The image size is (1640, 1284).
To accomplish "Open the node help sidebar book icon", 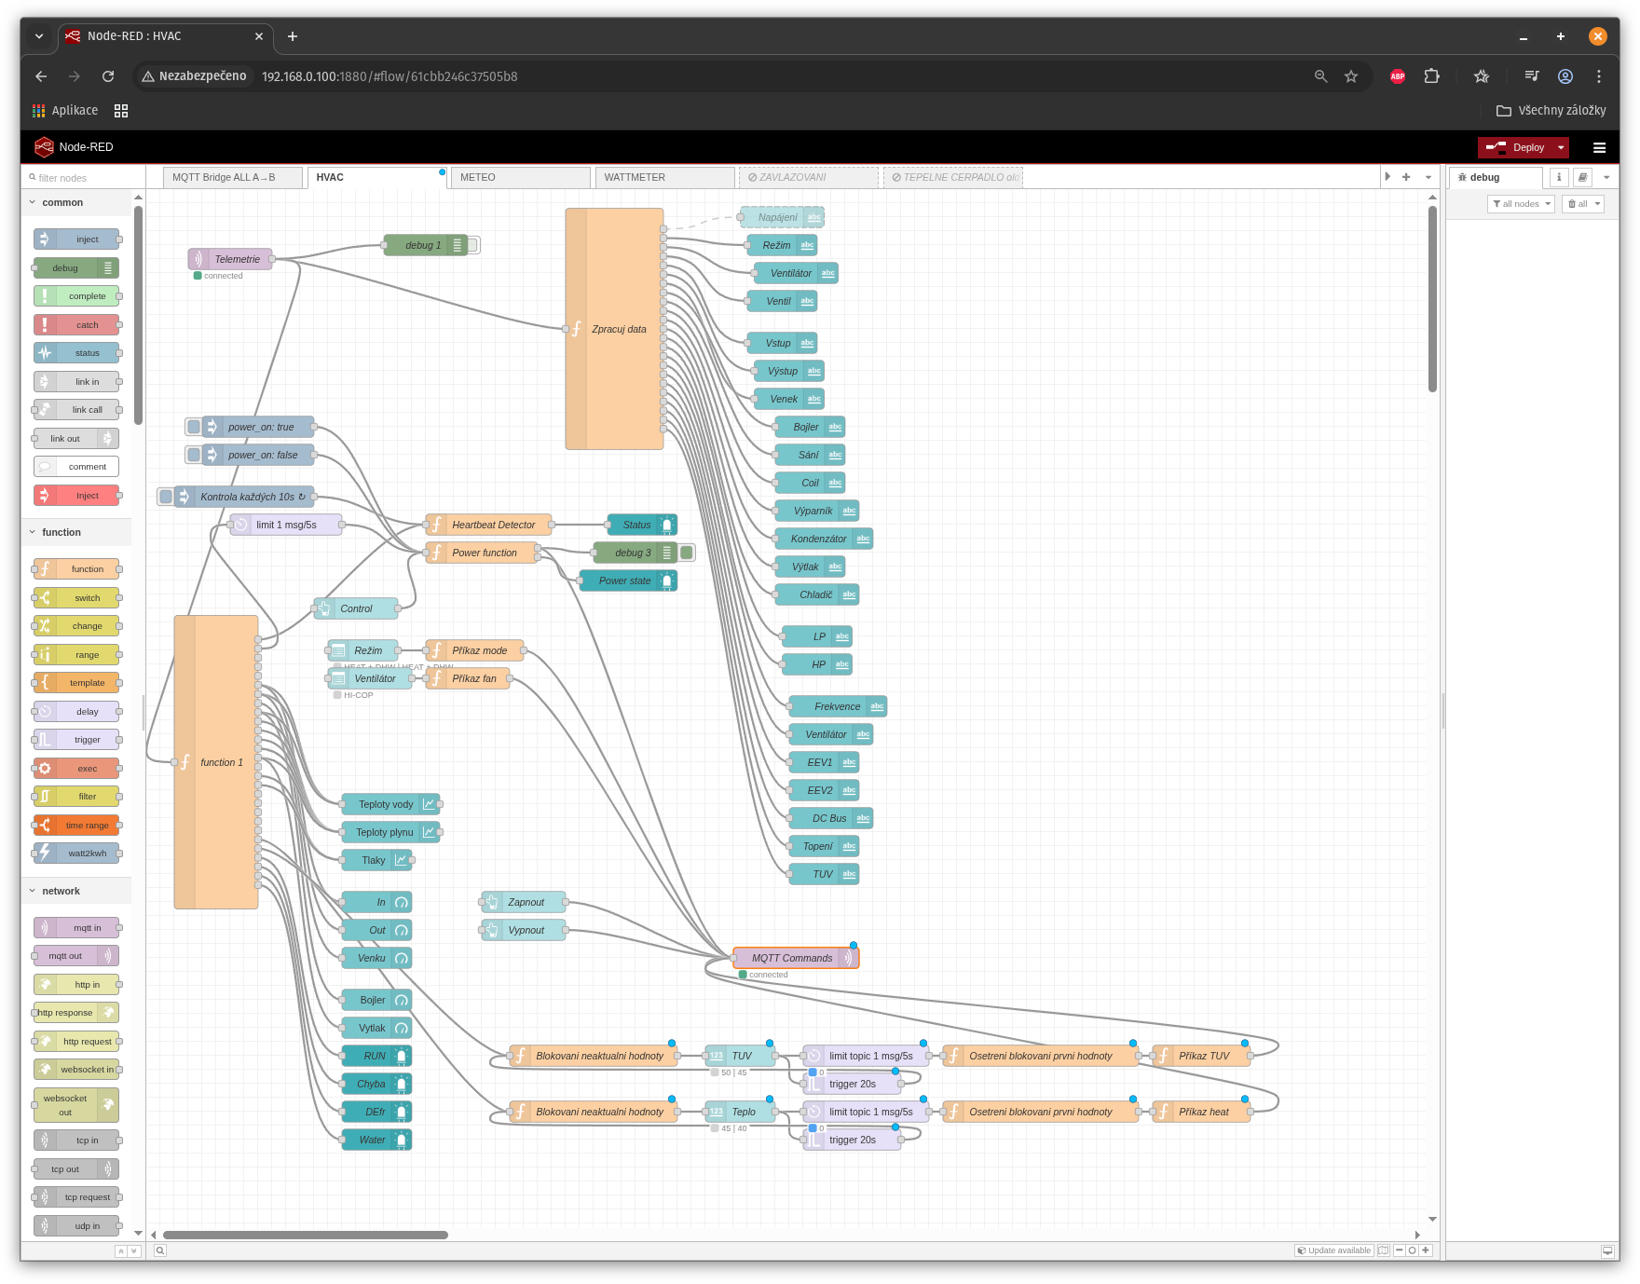I will [x=1582, y=177].
